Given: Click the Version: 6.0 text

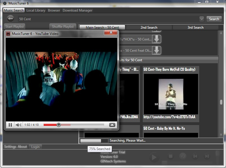Looking at the screenshot, I should 109,157.
